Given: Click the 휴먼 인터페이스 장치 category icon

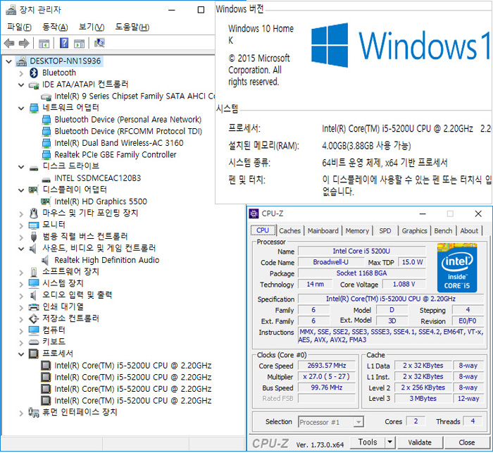Looking at the screenshot, I should (x=34, y=412).
